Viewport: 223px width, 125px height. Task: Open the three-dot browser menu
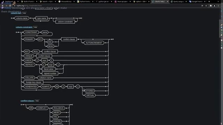[x=218, y=6]
